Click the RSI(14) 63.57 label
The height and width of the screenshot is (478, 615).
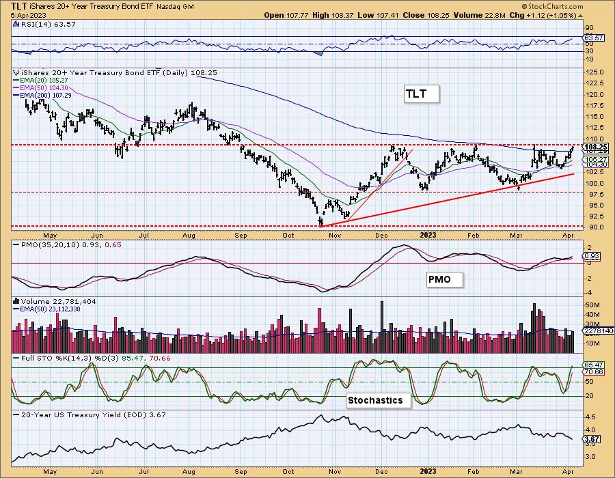pos(48,25)
